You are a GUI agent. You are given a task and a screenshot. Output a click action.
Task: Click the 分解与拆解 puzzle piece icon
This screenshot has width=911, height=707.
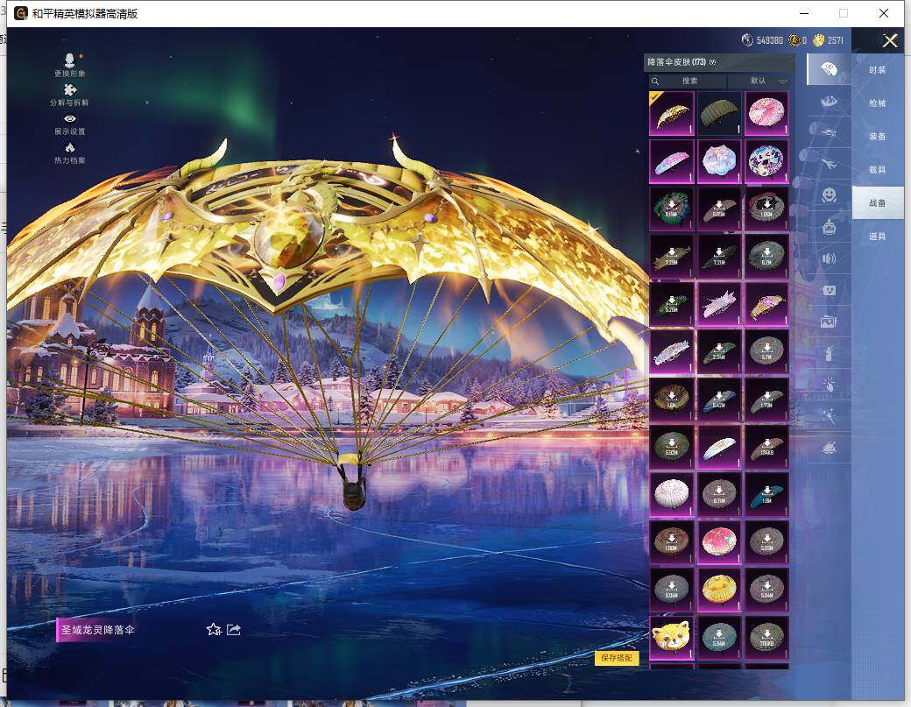[x=69, y=89]
